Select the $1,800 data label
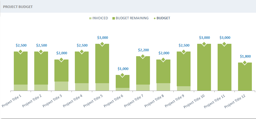Viewport: 256px width, 119px height. coord(245,56)
